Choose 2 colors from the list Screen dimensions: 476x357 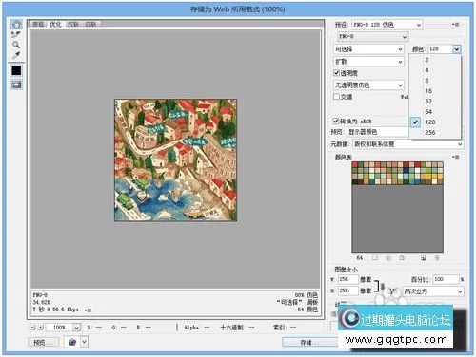[x=435, y=60]
